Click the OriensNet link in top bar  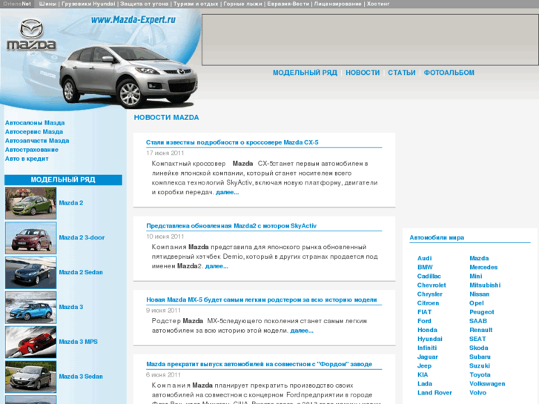pyautogui.click(x=17, y=4)
